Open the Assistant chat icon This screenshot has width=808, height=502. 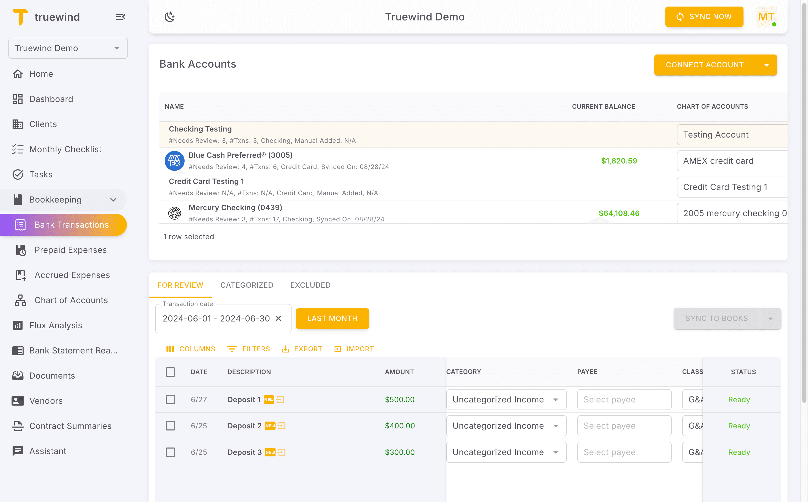(18, 451)
